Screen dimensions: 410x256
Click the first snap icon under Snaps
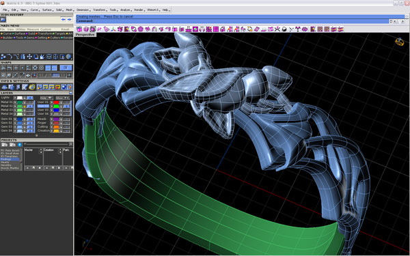pos(3,68)
